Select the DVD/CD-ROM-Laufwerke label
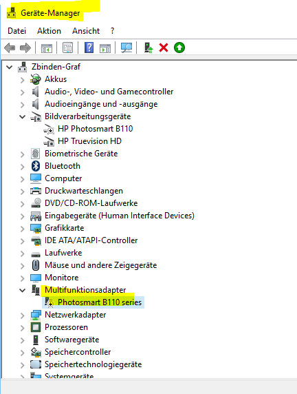The width and height of the screenshot is (297, 394). pos(91,203)
